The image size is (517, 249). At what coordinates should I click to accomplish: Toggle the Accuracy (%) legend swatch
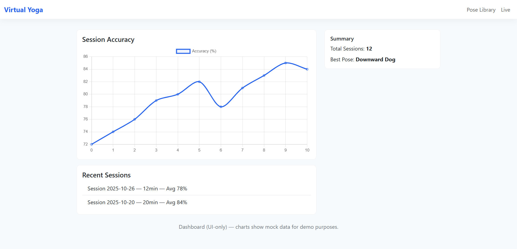click(x=183, y=51)
